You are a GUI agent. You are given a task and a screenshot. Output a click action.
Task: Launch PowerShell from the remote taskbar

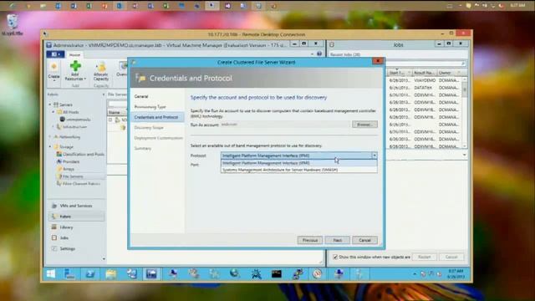(x=90, y=273)
